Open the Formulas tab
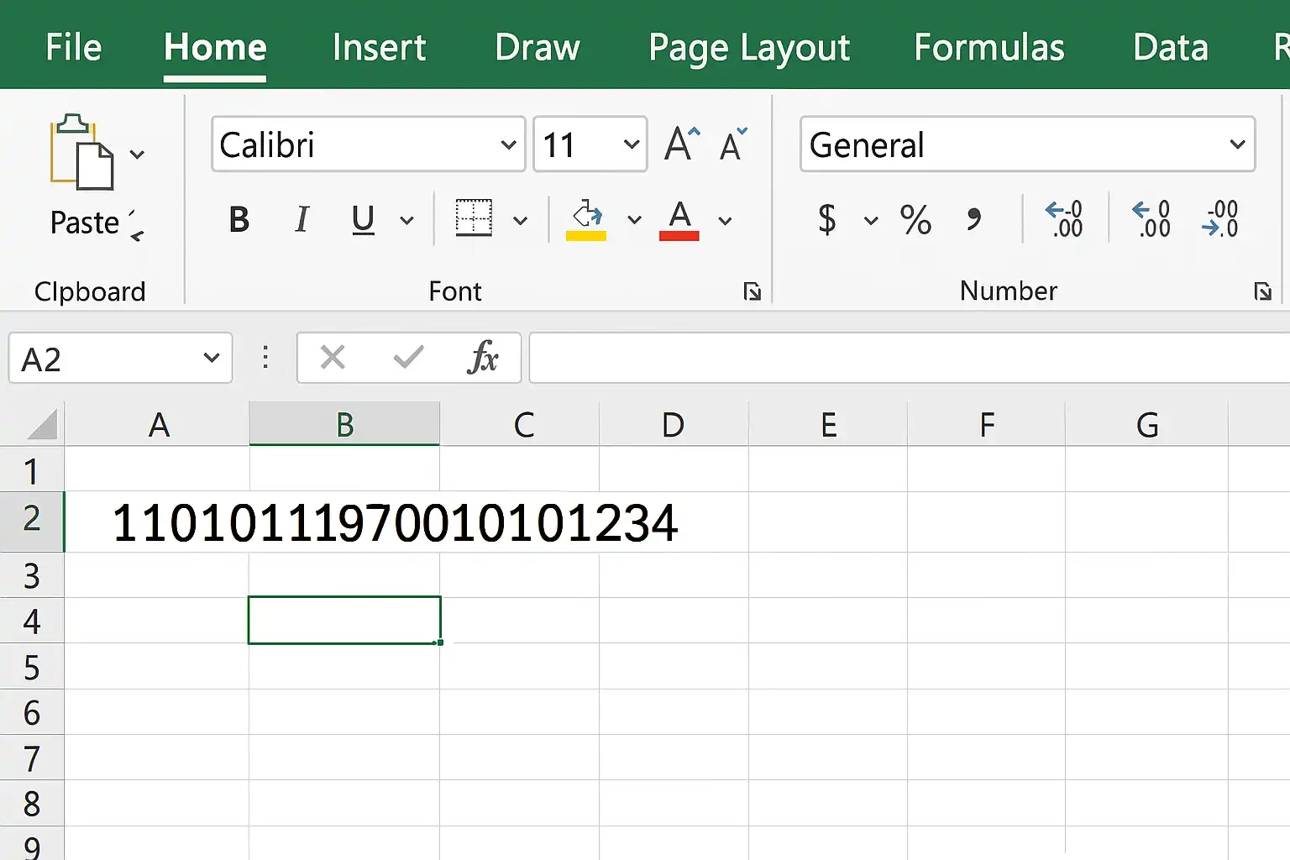The width and height of the screenshot is (1290, 860). tap(988, 47)
